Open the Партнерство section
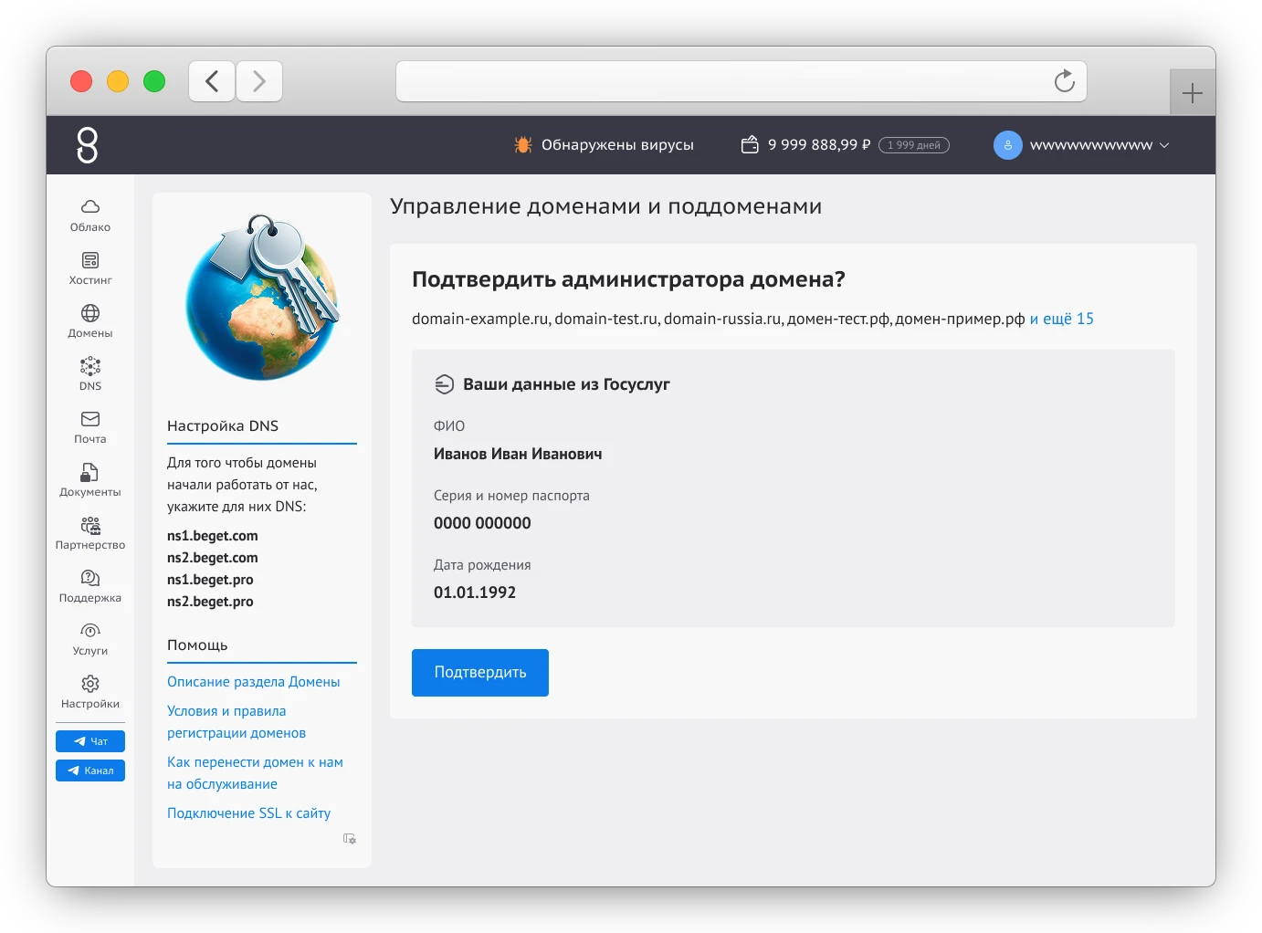The width and height of the screenshot is (1262, 933). [89, 533]
